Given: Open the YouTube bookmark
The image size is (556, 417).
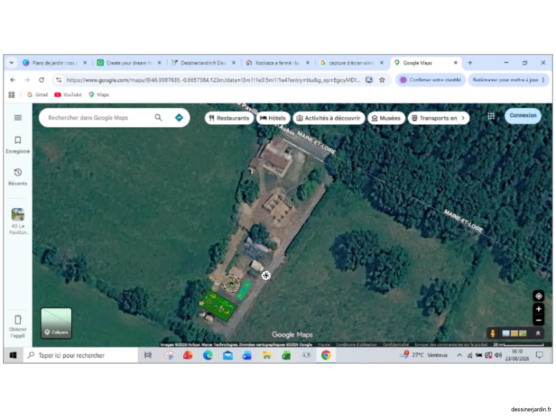Looking at the screenshot, I should pyautogui.click(x=68, y=95).
